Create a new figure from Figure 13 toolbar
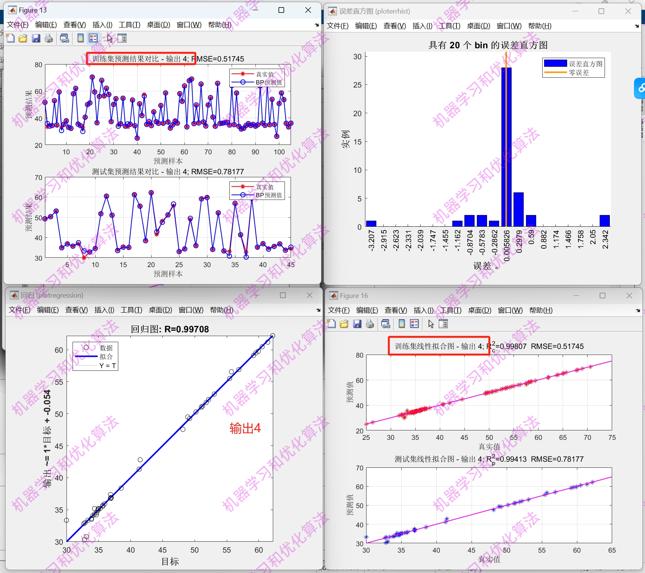645x573 pixels. 10,38
